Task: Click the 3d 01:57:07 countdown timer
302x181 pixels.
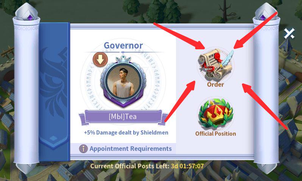Action: click(187, 166)
